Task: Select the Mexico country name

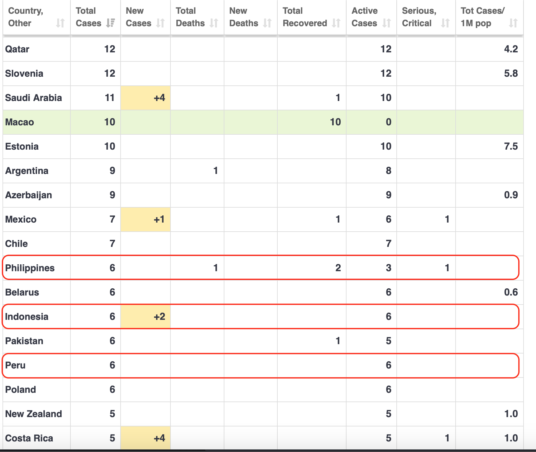Action: point(21,219)
